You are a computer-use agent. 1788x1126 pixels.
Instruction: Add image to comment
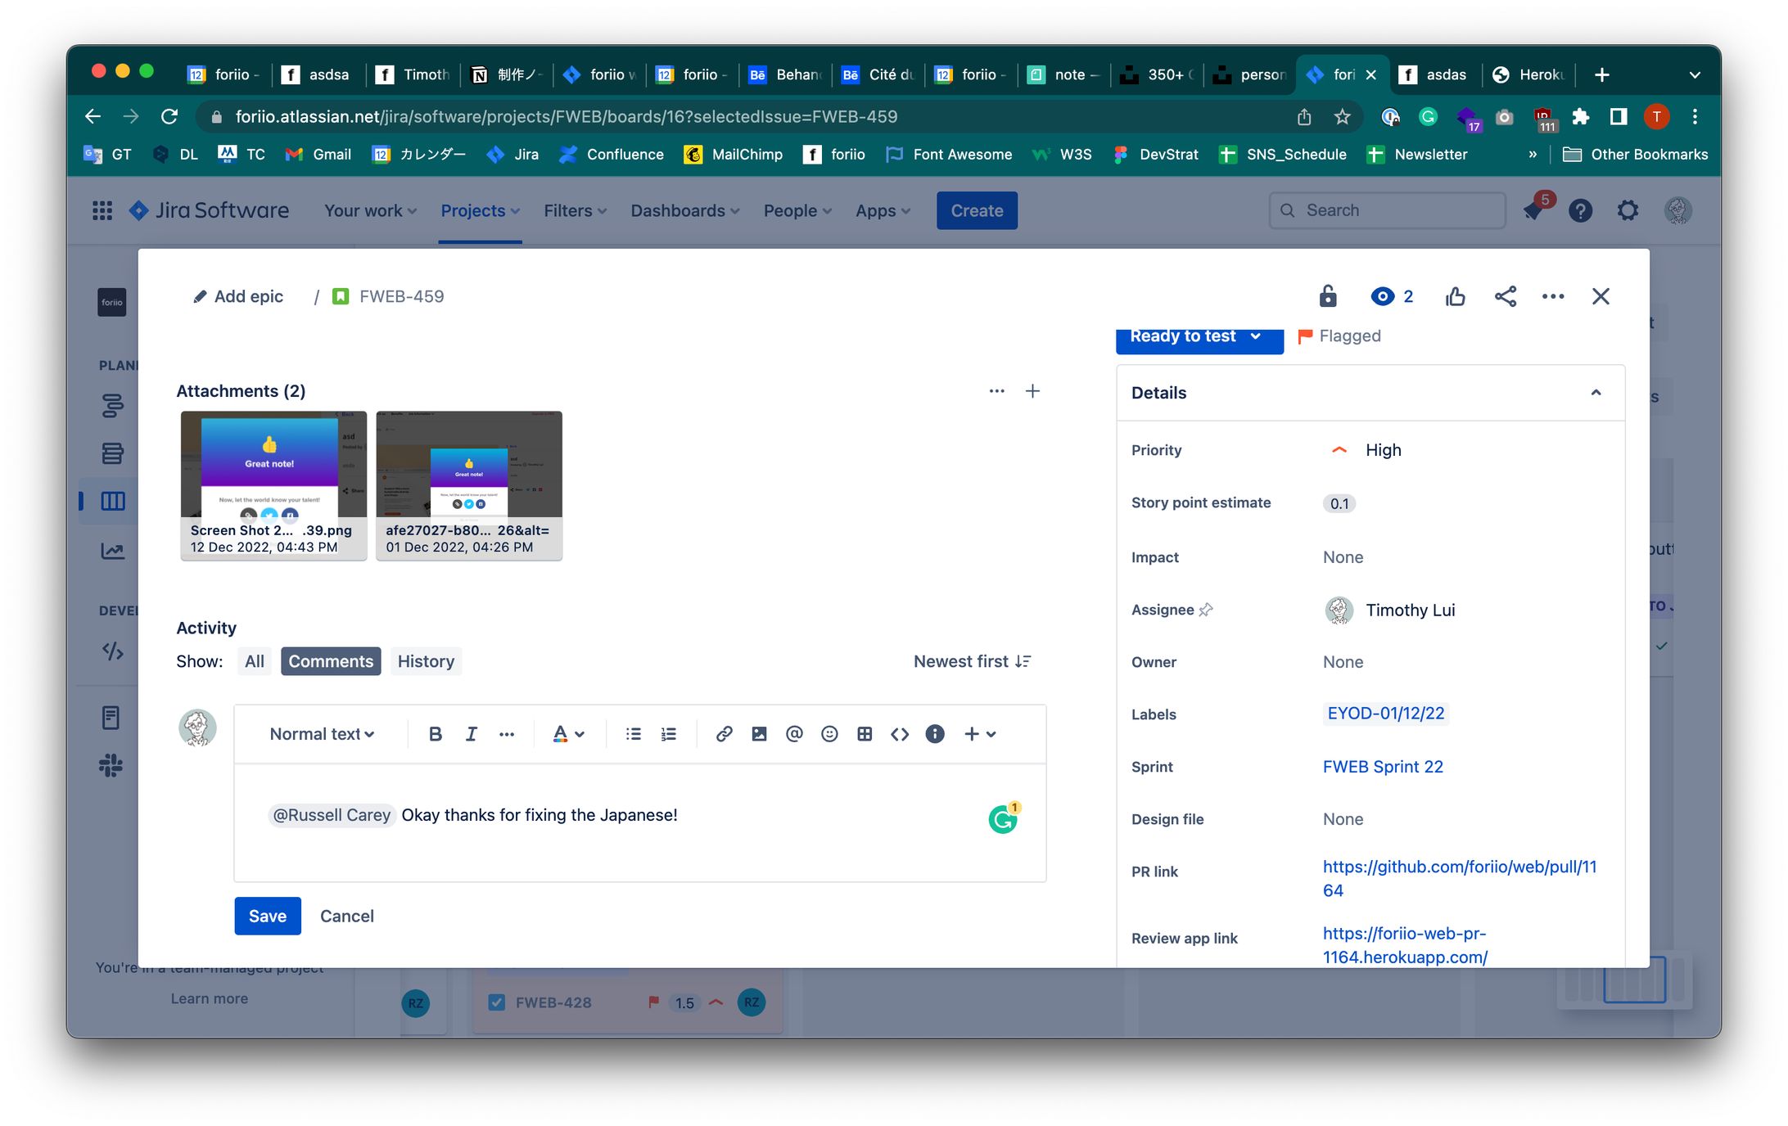(759, 734)
